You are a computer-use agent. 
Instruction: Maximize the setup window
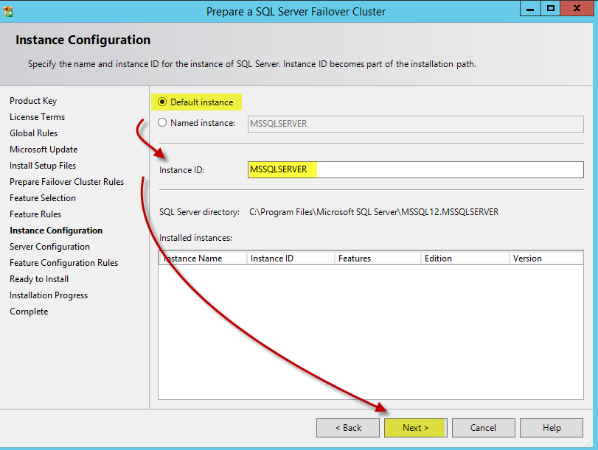point(551,8)
